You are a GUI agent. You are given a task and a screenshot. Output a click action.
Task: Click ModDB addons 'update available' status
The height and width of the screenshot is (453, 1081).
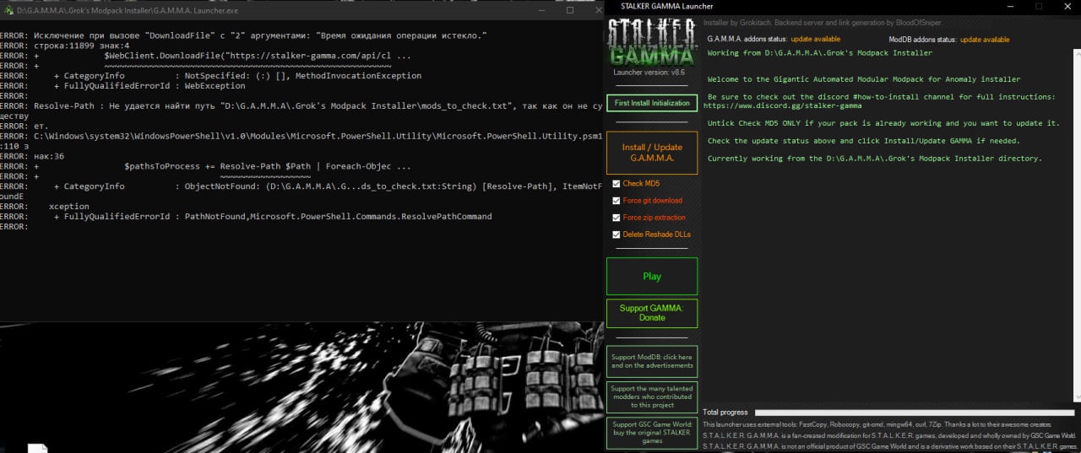click(985, 40)
